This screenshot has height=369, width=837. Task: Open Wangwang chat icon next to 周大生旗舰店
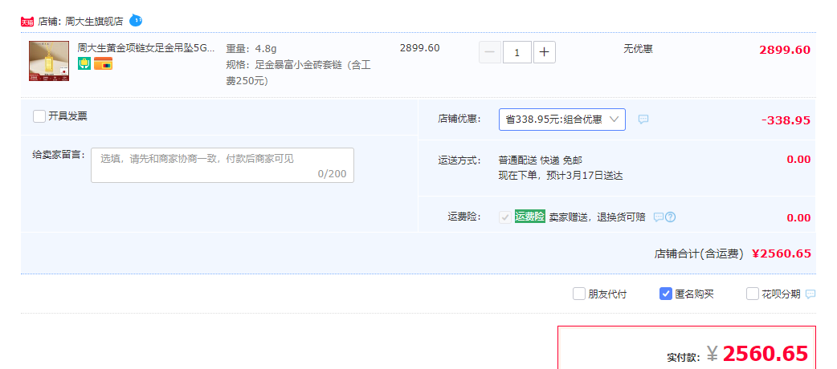coord(136,21)
